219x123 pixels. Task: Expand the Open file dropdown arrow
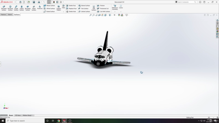(x=31, y=2)
